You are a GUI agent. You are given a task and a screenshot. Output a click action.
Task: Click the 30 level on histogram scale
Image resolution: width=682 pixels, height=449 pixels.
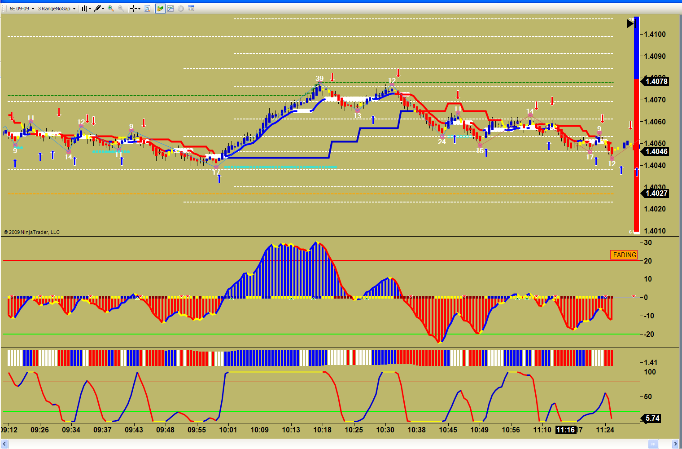pyautogui.click(x=648, y=242)
